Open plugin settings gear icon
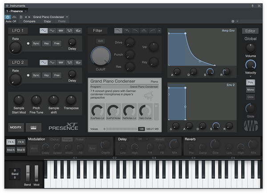 click(233, 21)
